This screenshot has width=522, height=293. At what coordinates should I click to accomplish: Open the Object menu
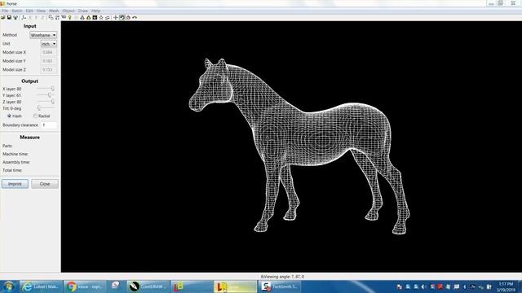coord(69,11)
